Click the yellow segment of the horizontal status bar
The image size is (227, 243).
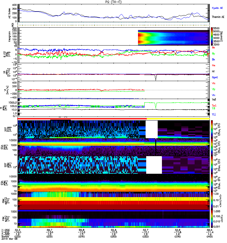point(178,119)
